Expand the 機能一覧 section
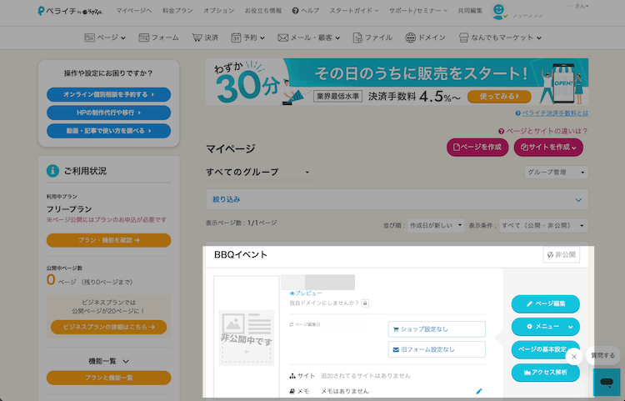Viewport: 625px width, 401px height. [x=109, y=361]
